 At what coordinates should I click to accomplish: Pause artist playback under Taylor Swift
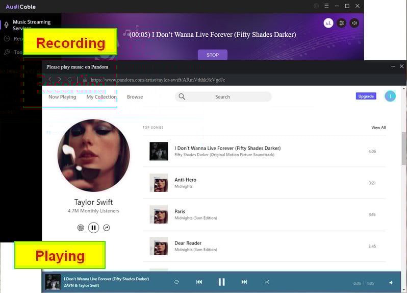pyautogui.click(x=93, y=228)
